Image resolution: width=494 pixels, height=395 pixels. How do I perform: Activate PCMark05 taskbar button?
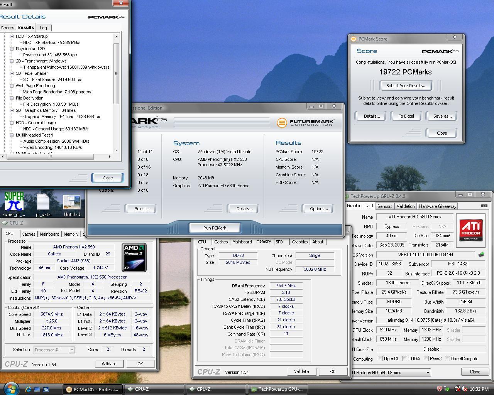tap(93, 389)
